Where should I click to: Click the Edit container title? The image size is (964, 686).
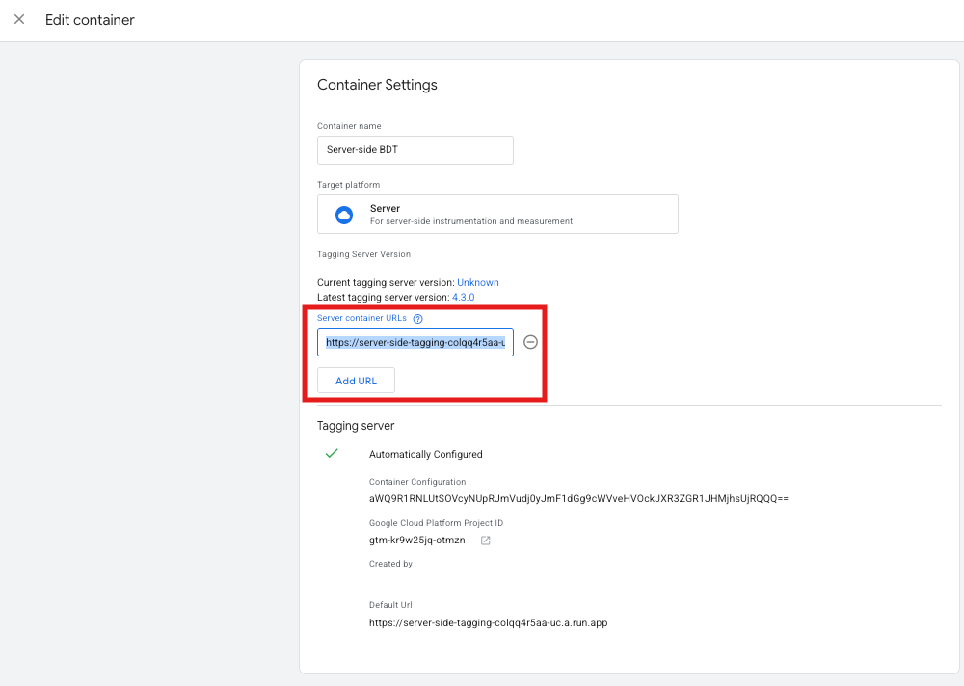click(x=90, y=20)
